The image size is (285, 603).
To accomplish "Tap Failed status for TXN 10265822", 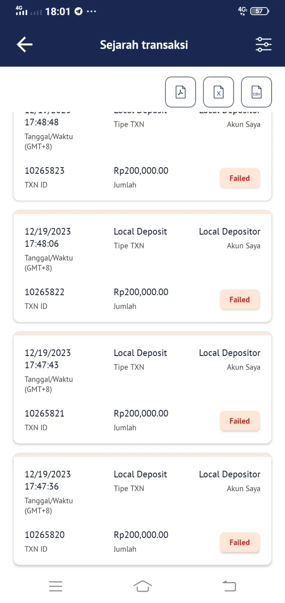I will (x=239, y=300).
